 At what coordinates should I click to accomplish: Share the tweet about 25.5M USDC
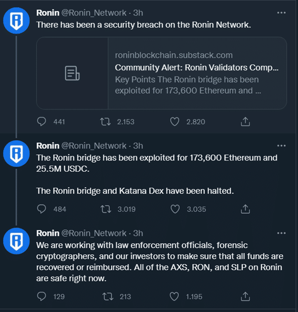245,209
